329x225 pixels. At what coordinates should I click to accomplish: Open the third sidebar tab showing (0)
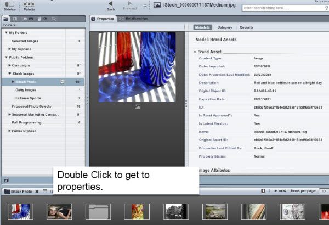click(x=28, y=19)
